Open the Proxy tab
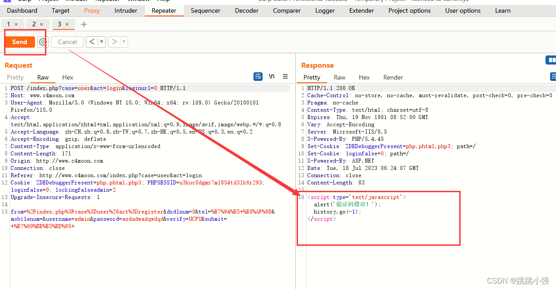Viewport: 556px width, 289px height. click(x=92, y=10)
